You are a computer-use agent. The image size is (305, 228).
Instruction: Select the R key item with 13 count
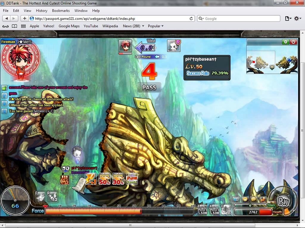(x=52, y=196)
